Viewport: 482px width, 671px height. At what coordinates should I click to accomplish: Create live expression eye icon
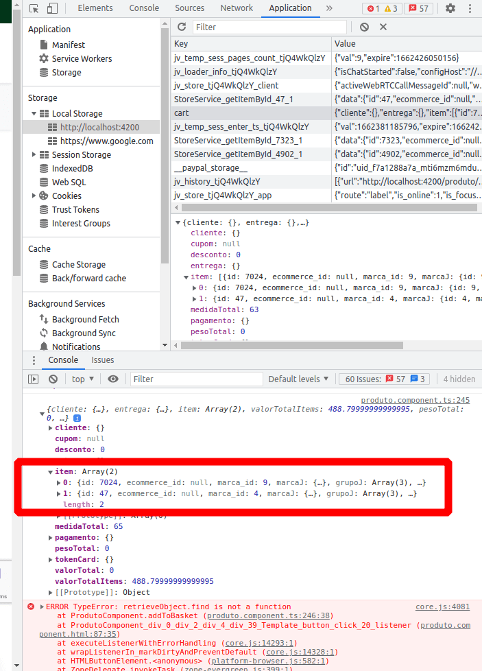coord(113,379)
